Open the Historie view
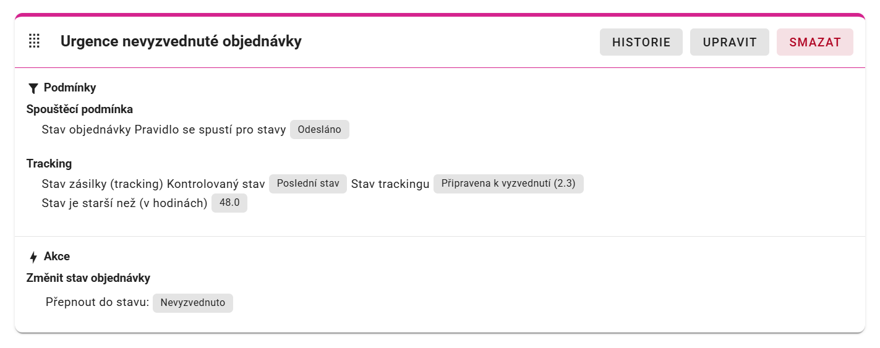Screen dimensions: 880x348 [641, 42]
